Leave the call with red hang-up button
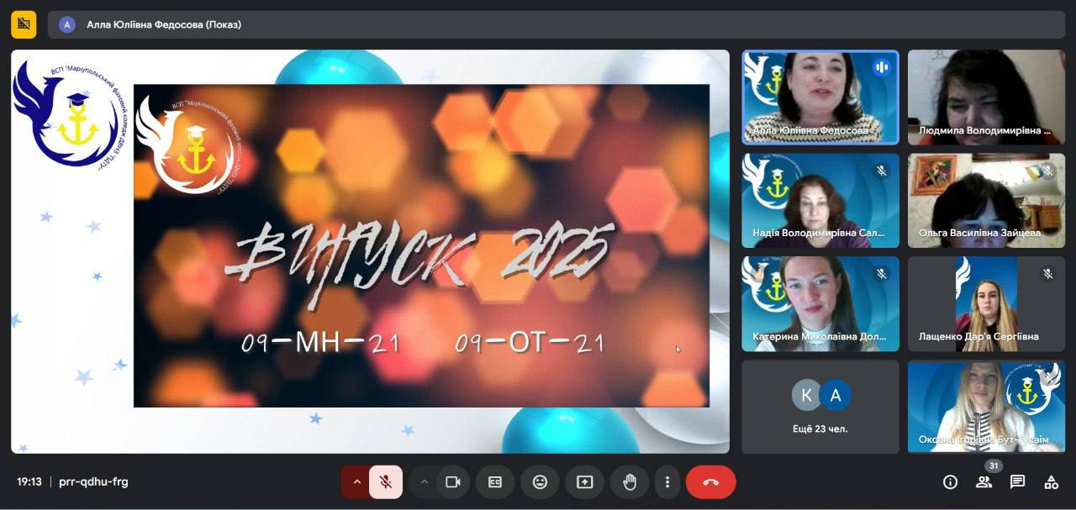Viewport: 1076px width, 510px height. point(710,482)
